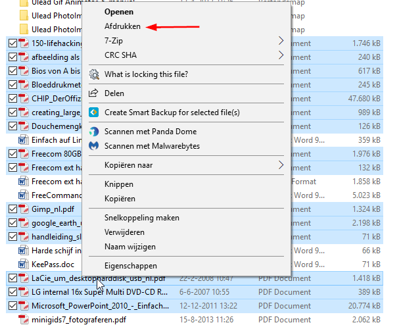Select Snelkoppeling maken
Screen dimensions: 399x327
click(x=142, y=218)
